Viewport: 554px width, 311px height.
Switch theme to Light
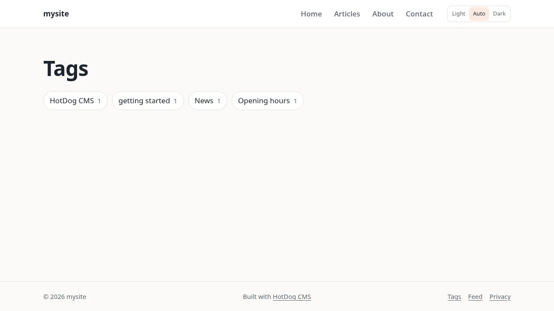459,14
